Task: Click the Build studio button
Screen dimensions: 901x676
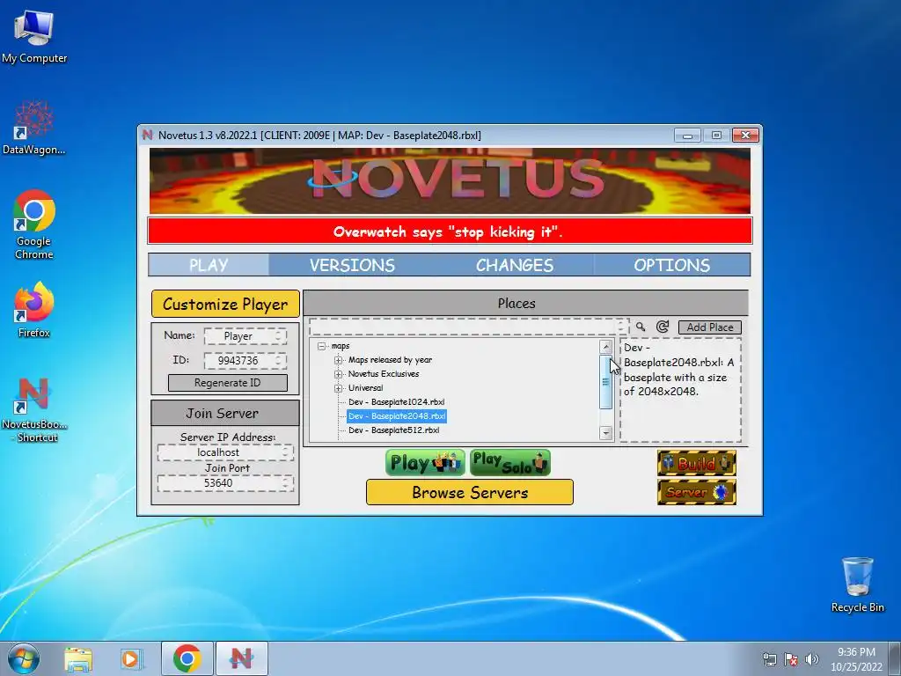Action: 697,463
